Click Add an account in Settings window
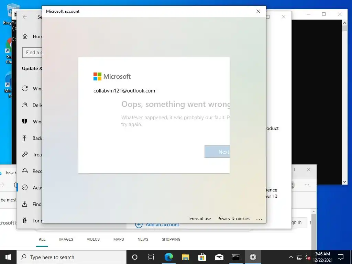This screenshot has height=264, width=352. (x=157, y=225)
